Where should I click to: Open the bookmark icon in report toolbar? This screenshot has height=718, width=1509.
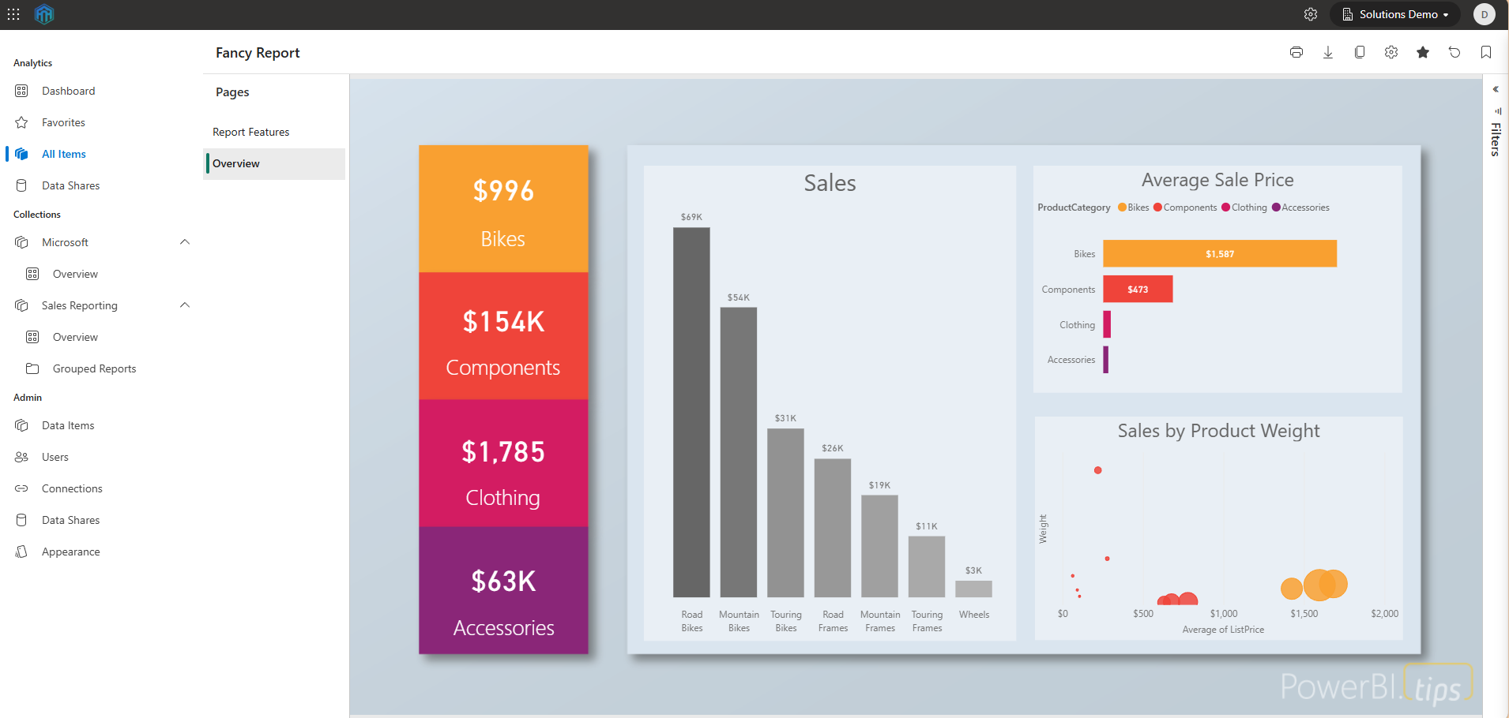1485,52
